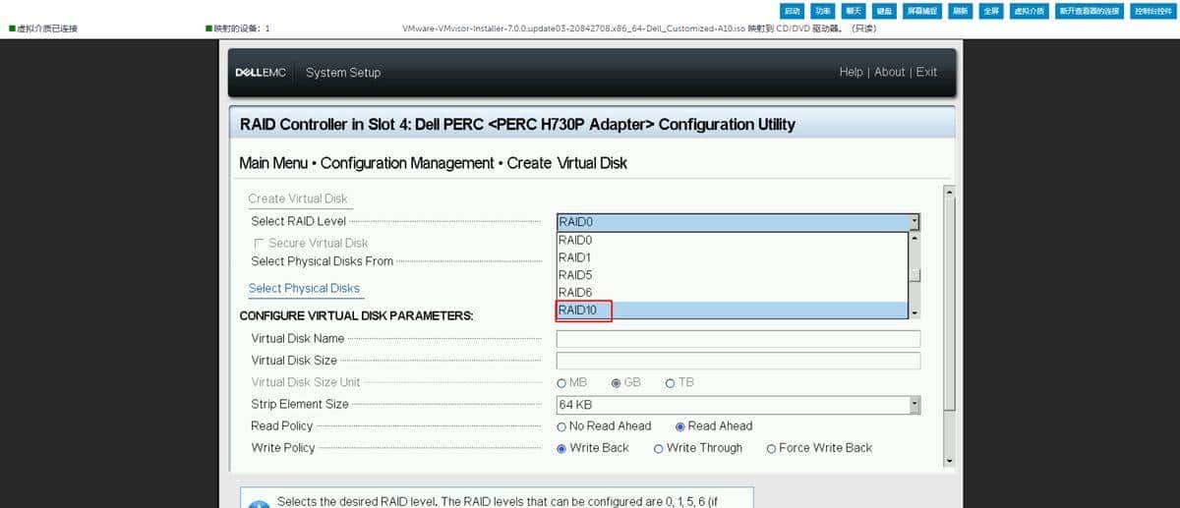1180x508 pixels.
Task: Click the RAID list scroll down arrow
Action: click(914, 312)
